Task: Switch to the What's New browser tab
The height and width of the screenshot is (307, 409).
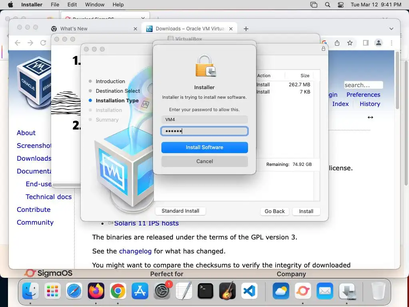Action: [x=74, y=29]
